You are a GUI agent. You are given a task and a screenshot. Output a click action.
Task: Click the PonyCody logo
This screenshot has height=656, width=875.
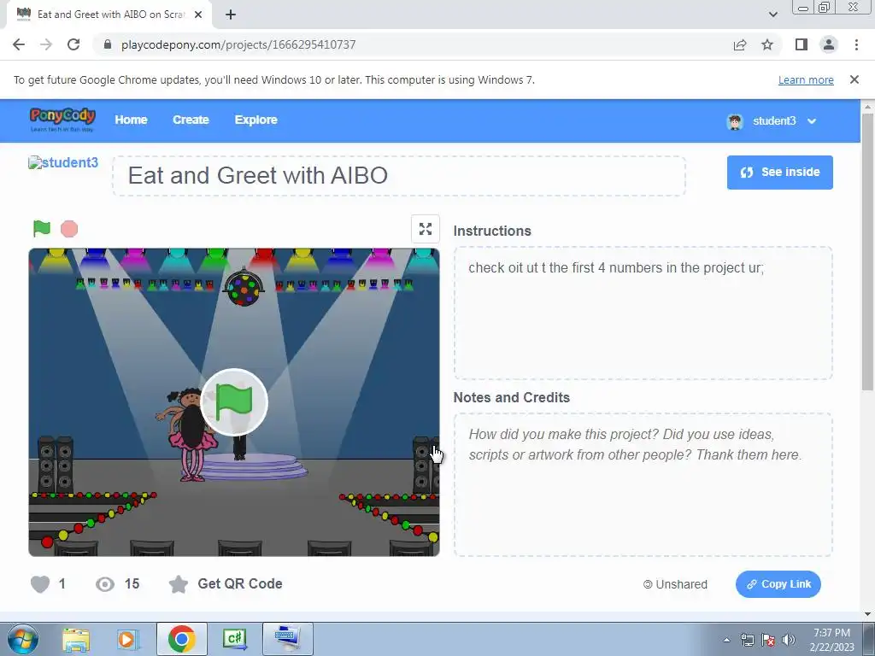[62, 120]
